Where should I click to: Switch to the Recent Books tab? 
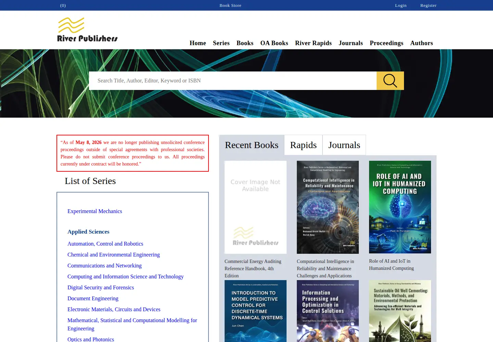(252, 145)
